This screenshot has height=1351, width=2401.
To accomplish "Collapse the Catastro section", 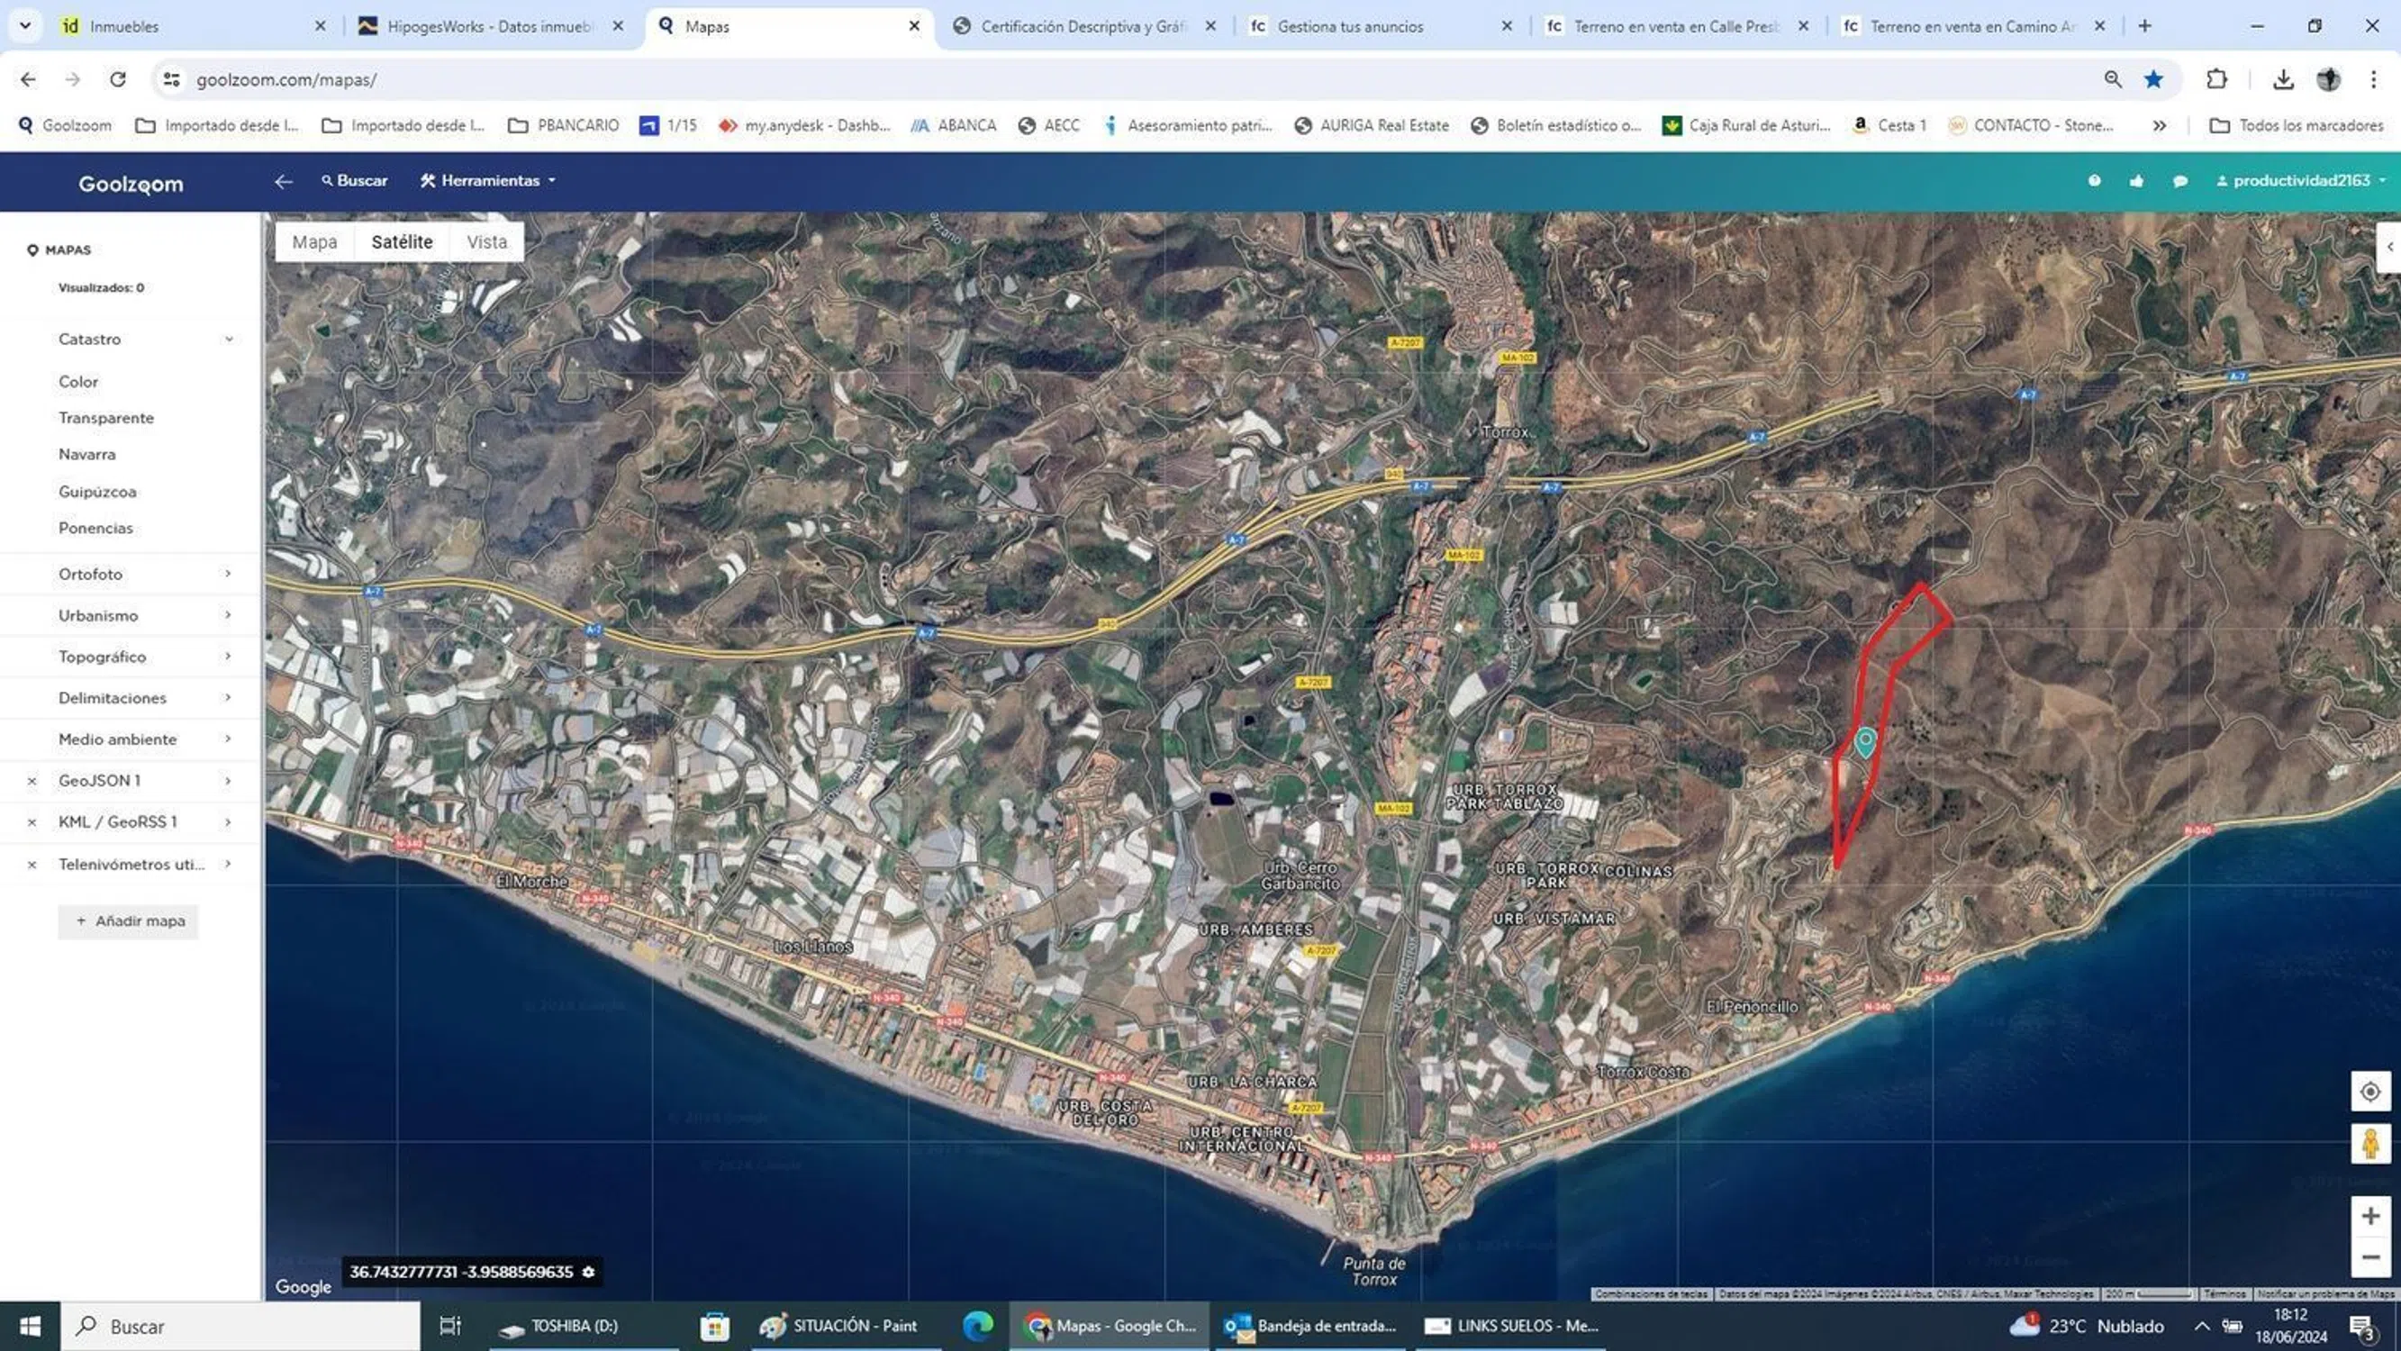I will [229, 340].
